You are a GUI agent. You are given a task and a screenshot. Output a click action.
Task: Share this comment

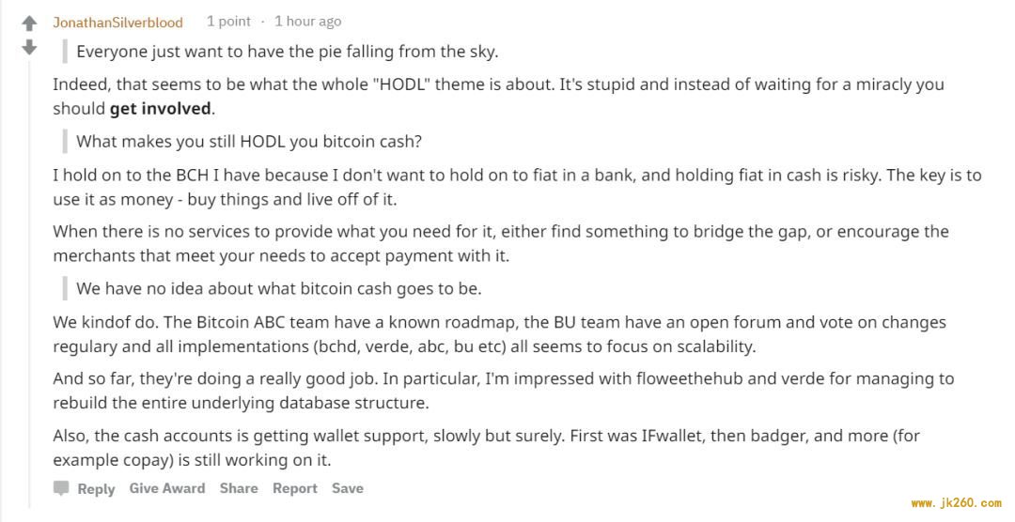(238, 488)
